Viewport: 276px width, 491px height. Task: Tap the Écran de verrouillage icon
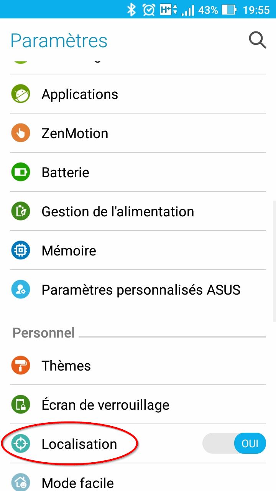21,405
